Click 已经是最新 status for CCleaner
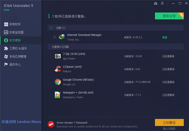Image resolution: width=189 pixels, height=131 pixels. [168, 69]
